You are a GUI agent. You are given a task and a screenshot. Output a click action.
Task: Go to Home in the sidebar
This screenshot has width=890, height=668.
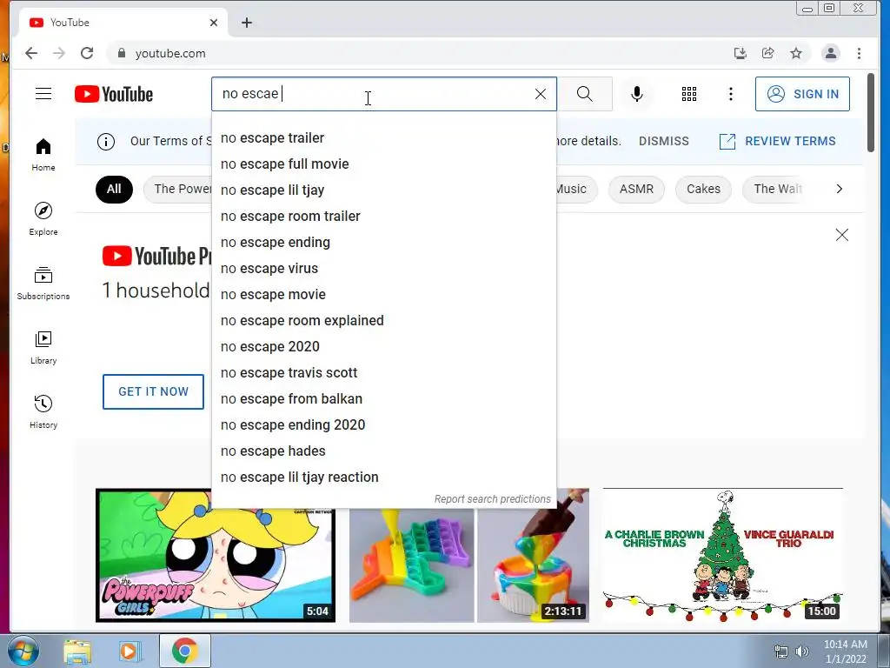click(43, 155)
